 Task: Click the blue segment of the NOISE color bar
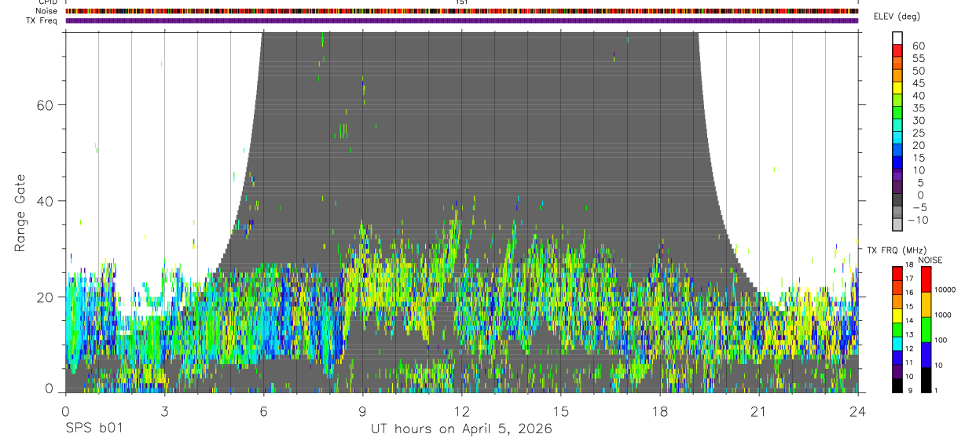pos(925,354)
